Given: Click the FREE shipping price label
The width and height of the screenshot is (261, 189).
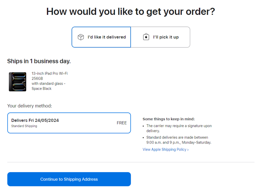Looking at the screenshot, I should click(122, 123).
